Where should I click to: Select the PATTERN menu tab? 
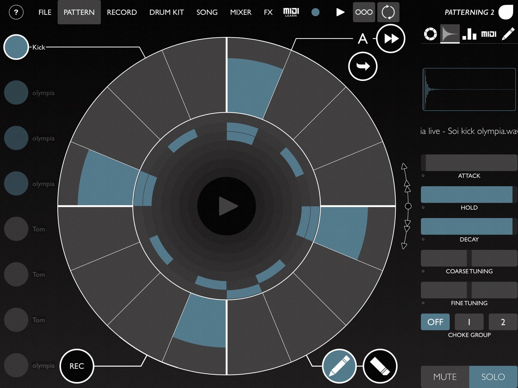(x=79, y=12)
